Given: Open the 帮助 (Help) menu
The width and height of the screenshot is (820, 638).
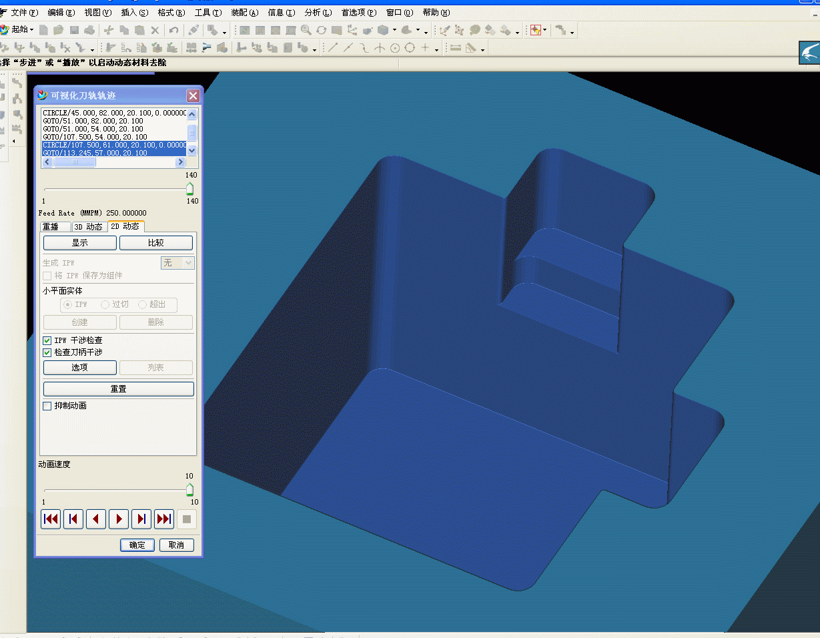Looking at the screenshot, I should click(x=436, y=13).
